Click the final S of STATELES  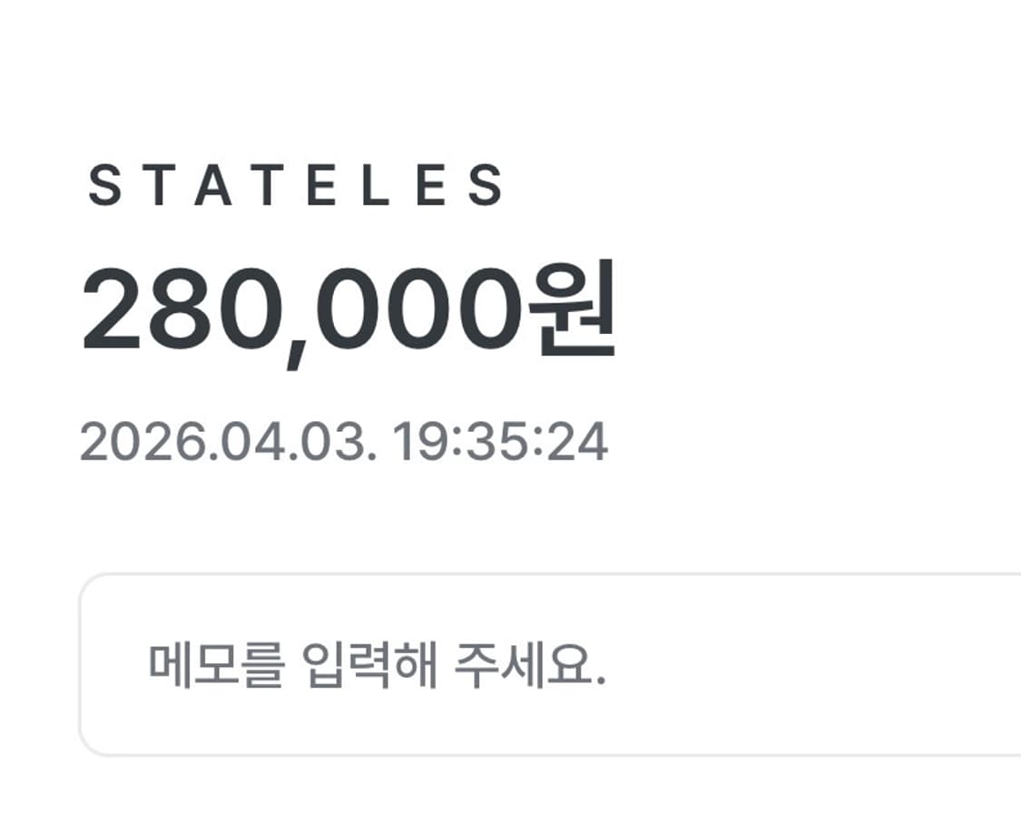click(x=487, y=185)
